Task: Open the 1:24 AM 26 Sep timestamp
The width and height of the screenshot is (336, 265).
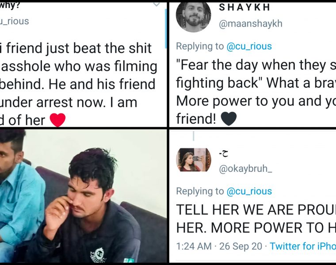Action: [219, 246]
